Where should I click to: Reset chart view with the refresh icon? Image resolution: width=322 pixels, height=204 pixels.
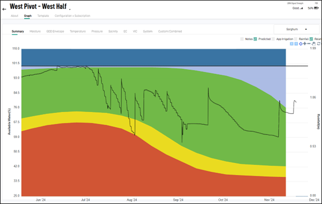coord(319,44)
